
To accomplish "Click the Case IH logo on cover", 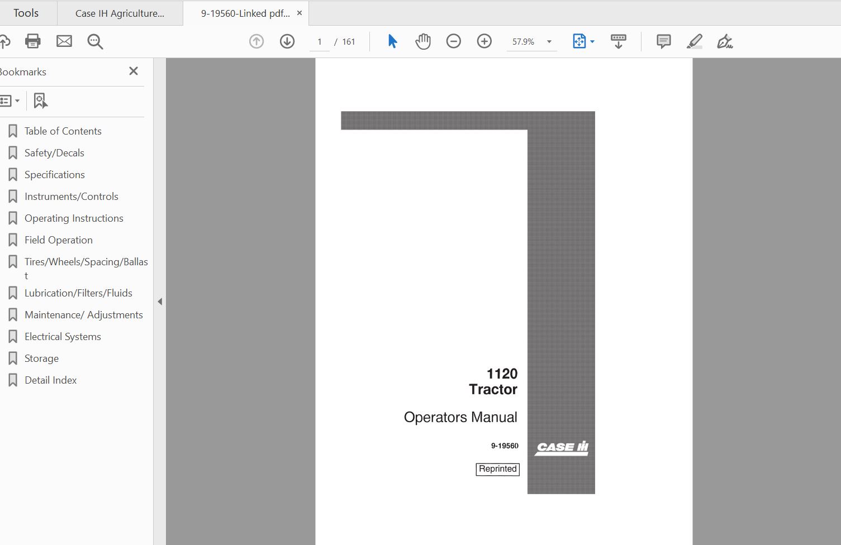I will (x=562, y=448).
